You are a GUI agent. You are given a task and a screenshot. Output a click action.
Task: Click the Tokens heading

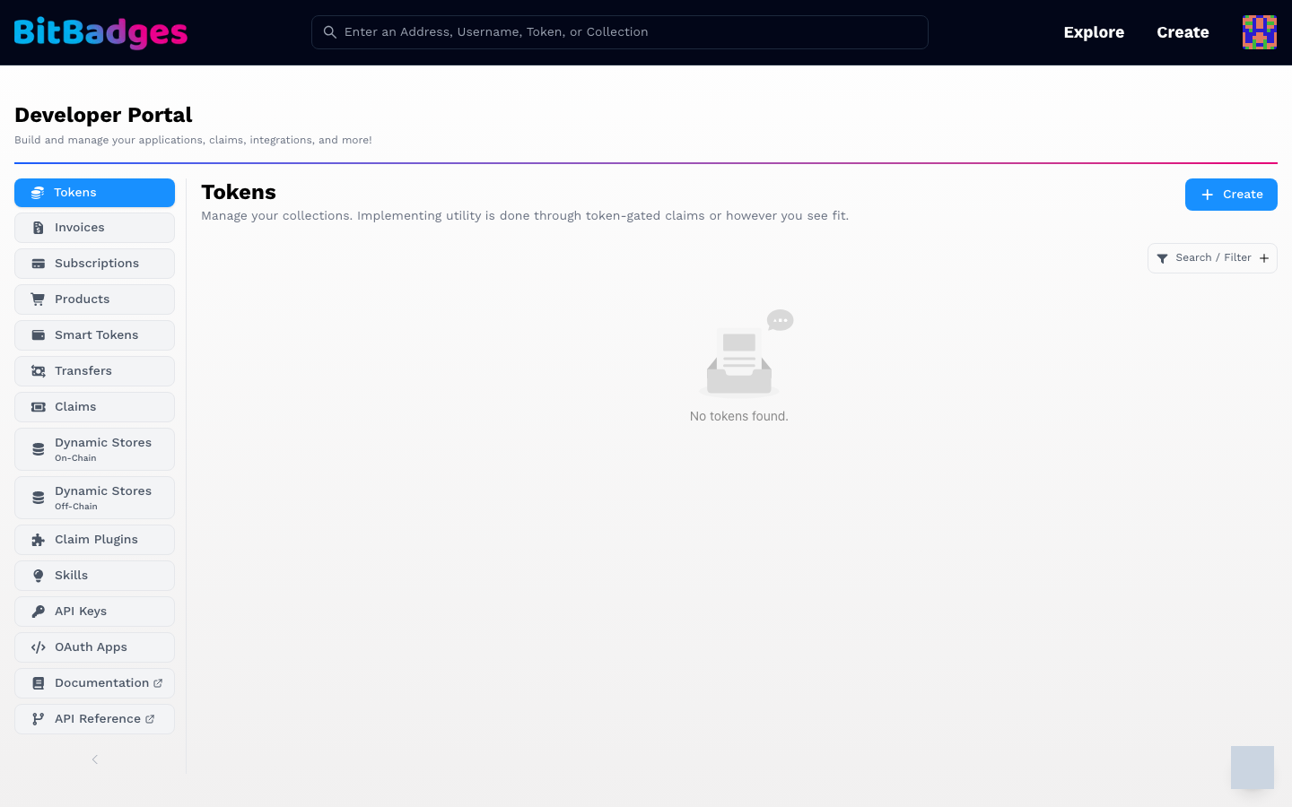(239, 193)
